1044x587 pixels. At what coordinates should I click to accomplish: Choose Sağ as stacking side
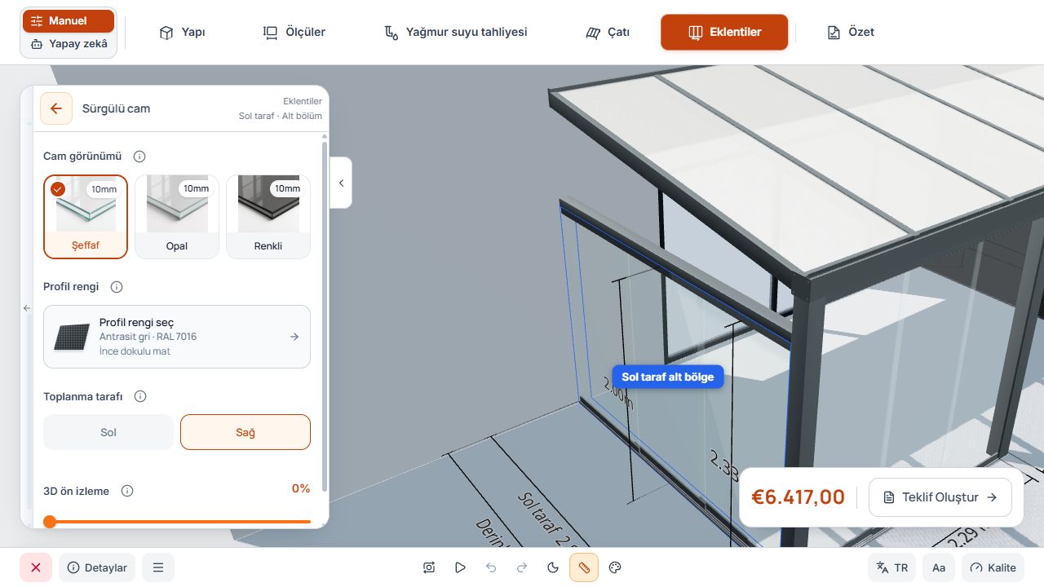pos(246,432)
